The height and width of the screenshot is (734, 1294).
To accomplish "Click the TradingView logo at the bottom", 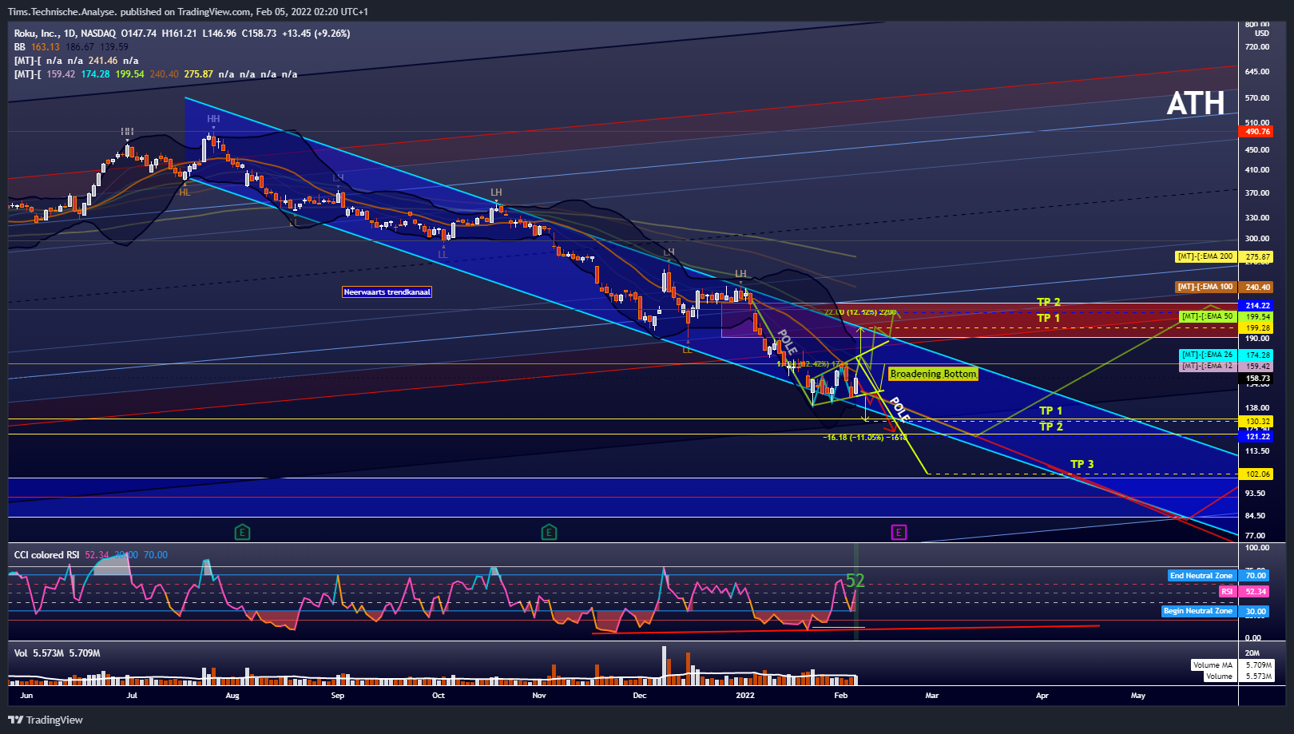I will pyautogui.click(x=46, y=720).
